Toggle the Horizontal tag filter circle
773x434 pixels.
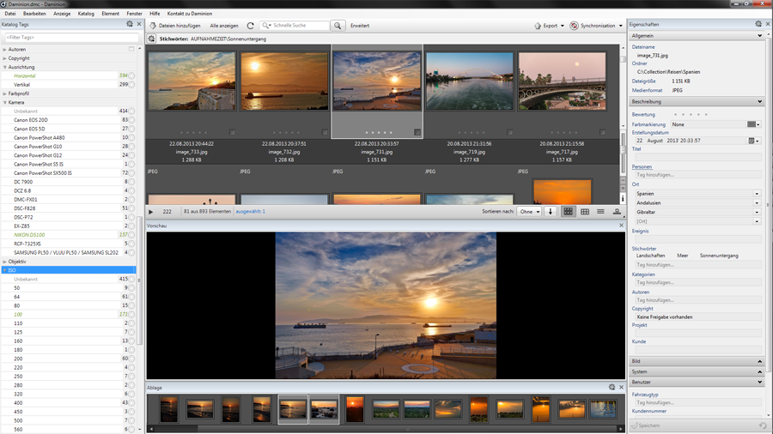pos(132,76)
